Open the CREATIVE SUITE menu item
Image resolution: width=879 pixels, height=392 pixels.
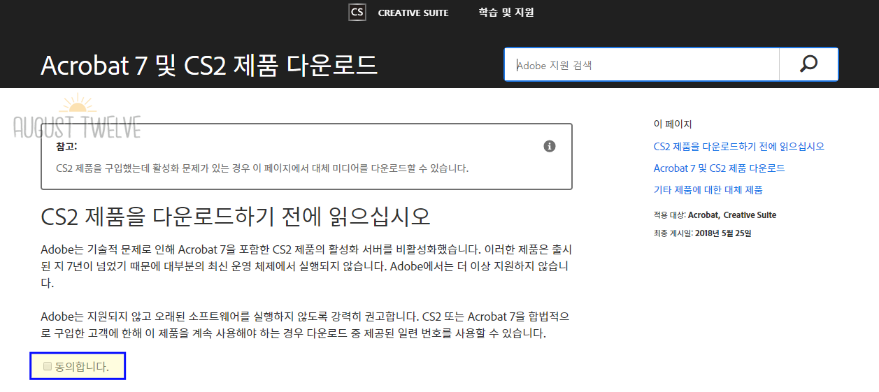point(413,13)
